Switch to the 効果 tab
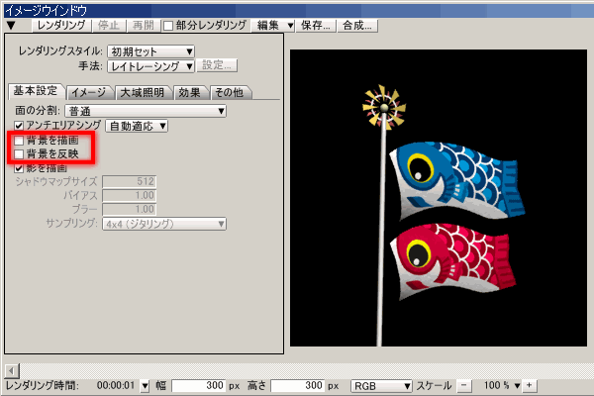The width and height of the screenshot is (594, 396). tap(190, 92)
